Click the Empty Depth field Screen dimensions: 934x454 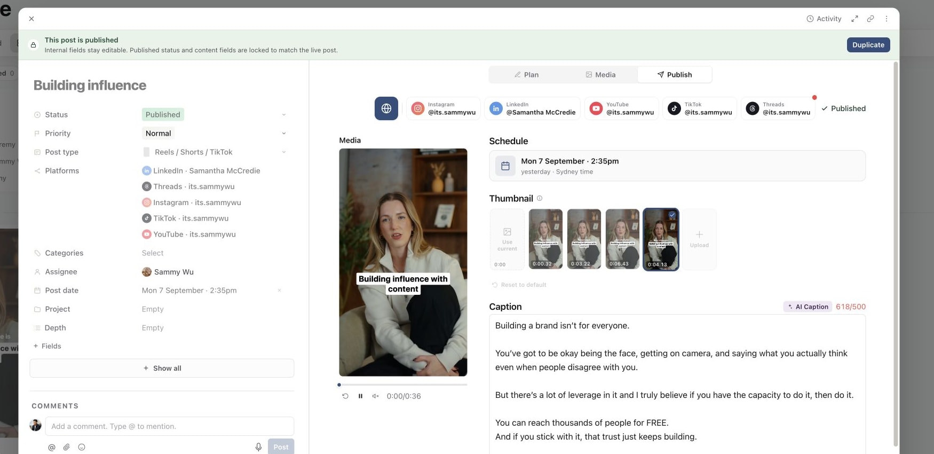(153, 328)
